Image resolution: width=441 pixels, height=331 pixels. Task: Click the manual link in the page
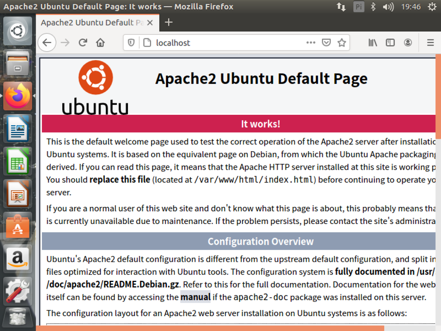coord(196,297)
